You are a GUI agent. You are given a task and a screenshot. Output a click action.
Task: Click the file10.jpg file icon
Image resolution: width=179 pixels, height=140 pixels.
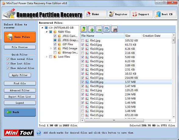(87, 45)
